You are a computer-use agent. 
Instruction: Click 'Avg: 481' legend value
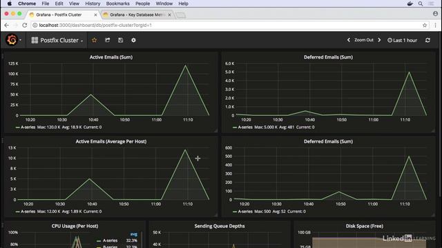[287, 127]
